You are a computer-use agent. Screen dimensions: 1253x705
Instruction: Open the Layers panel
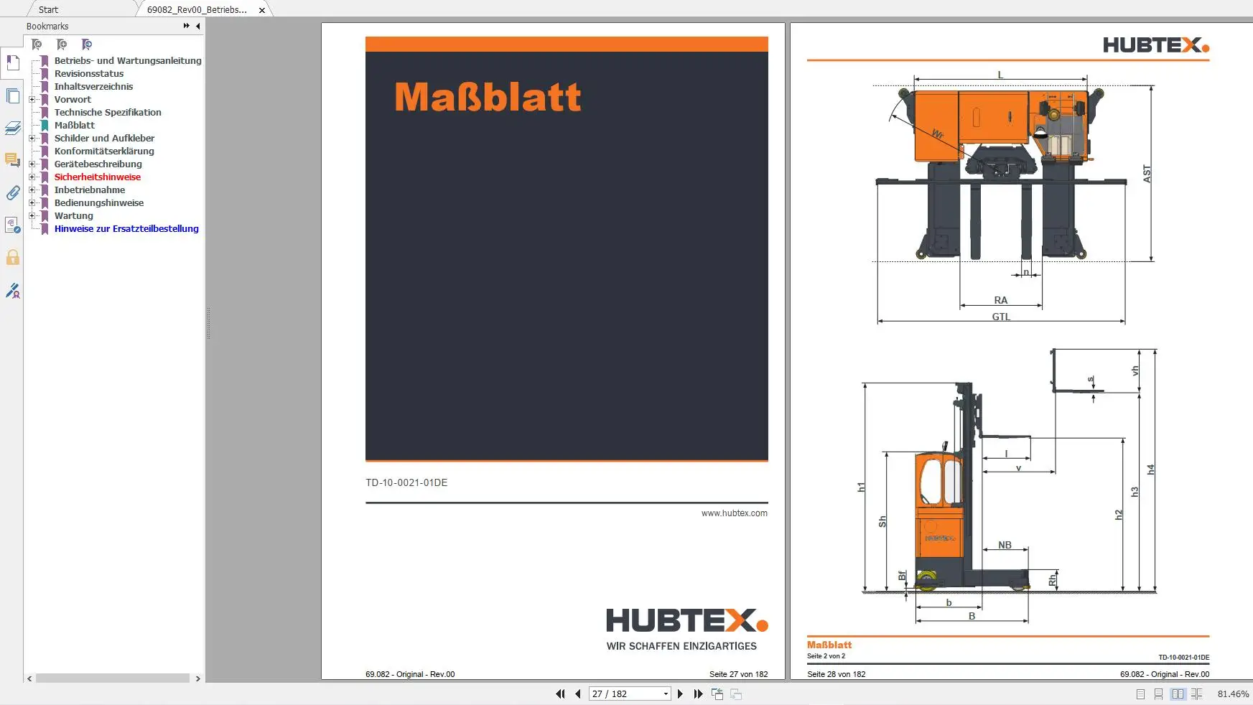tap(12, 128)
